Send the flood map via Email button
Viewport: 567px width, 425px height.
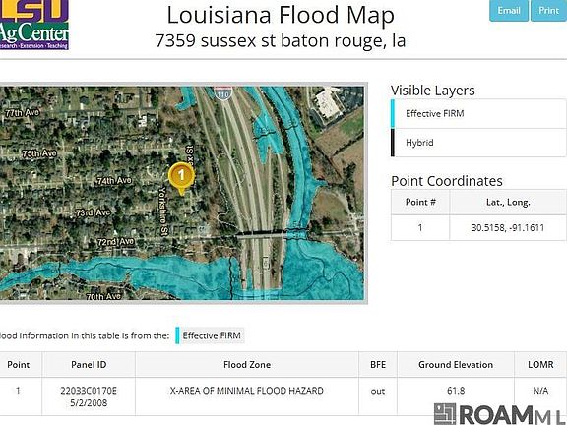(x=509, y=11)
